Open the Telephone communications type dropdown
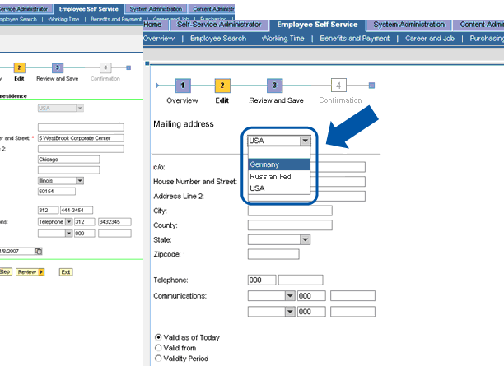This screenshot has width=504, height=366. tap(68, 221)
